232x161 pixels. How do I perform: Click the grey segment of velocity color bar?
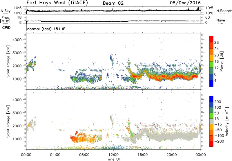click(211, 121)
